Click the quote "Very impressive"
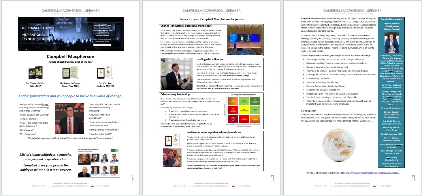 (x=27, y=134)
